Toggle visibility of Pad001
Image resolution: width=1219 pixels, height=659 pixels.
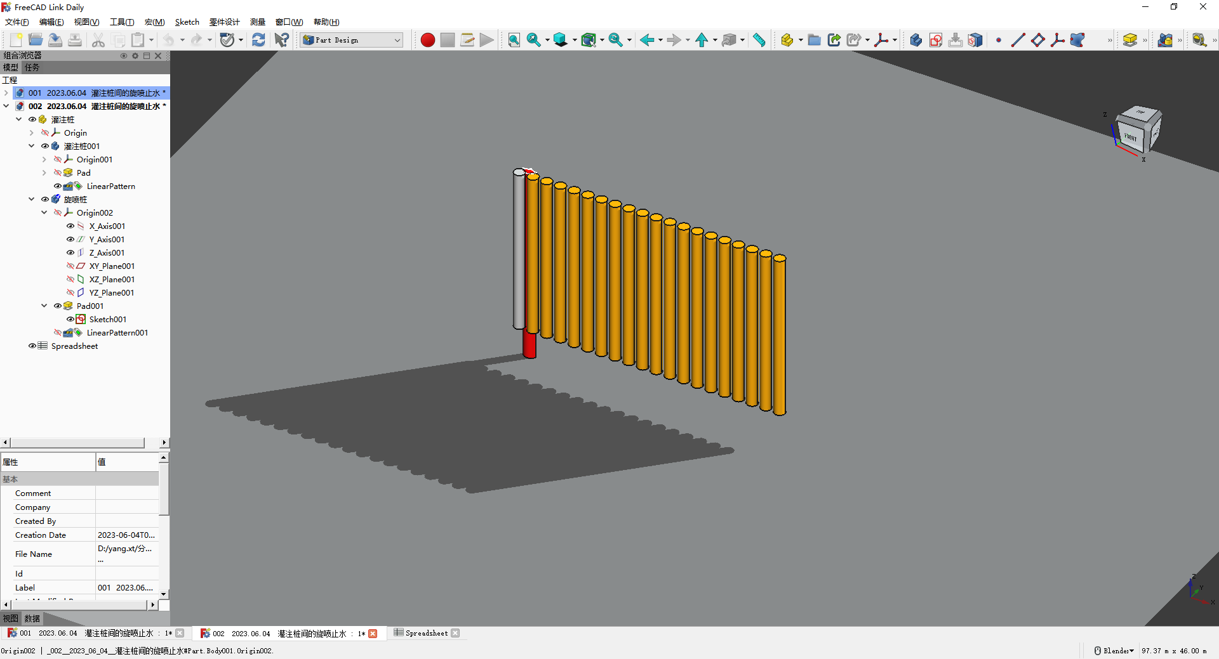pos(58,306)
